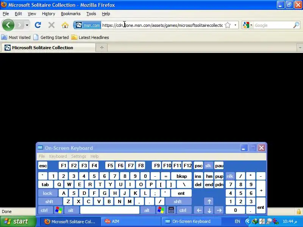Screen dimensions: 303x227
Task: Click the del key
Action: (198, 185)
